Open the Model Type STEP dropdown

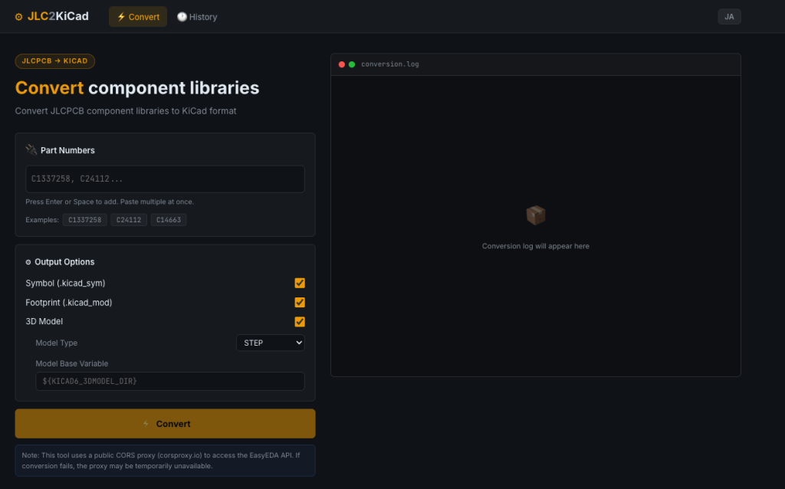pyautogui.click(x=271, y=343)
